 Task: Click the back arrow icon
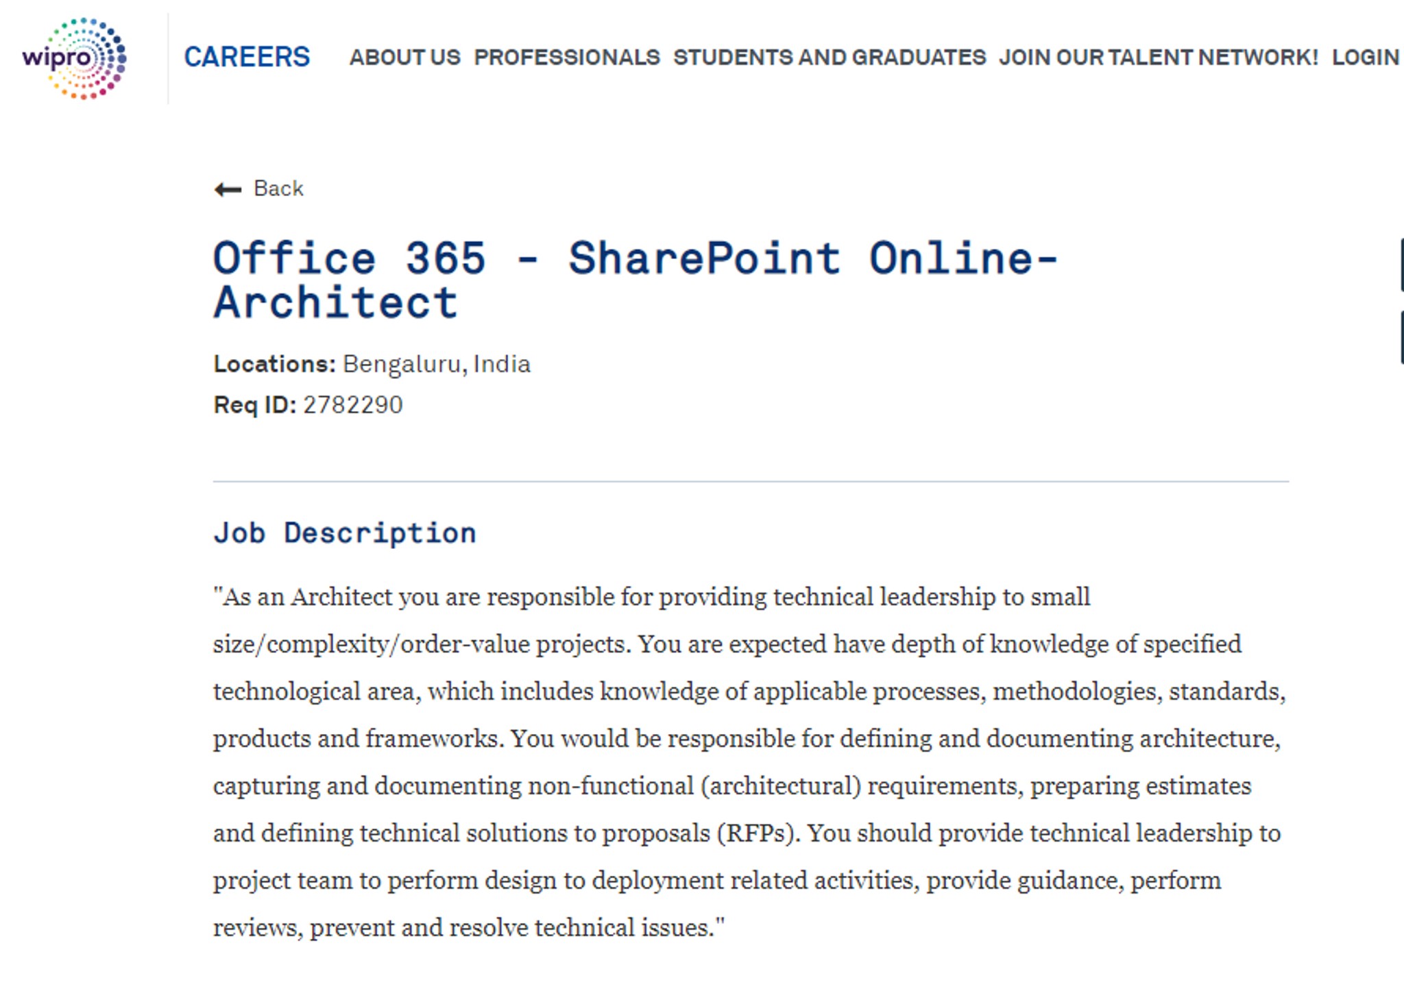(228, 189)
